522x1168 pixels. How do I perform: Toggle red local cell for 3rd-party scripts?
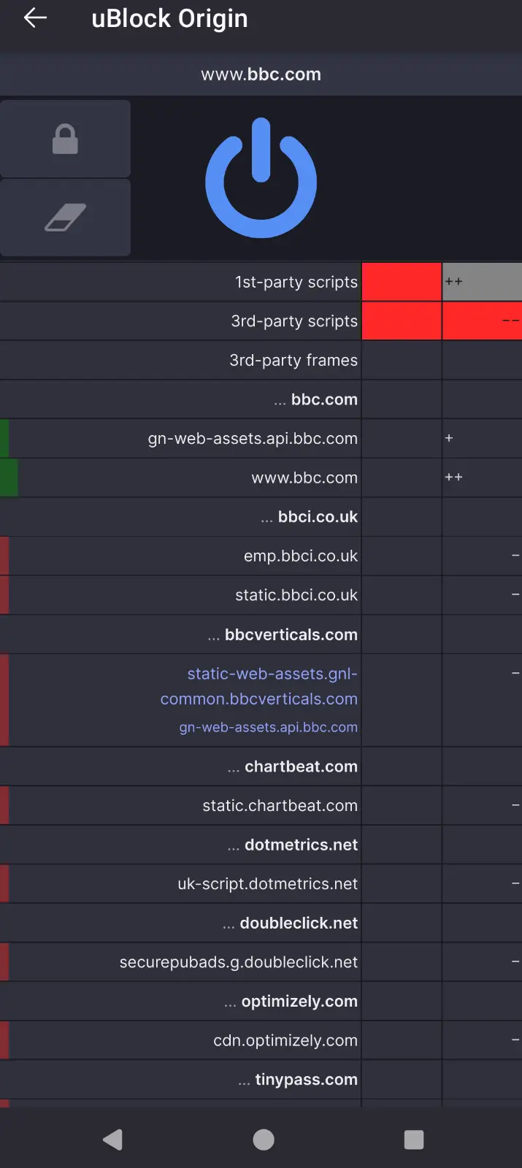pos(482,321)
